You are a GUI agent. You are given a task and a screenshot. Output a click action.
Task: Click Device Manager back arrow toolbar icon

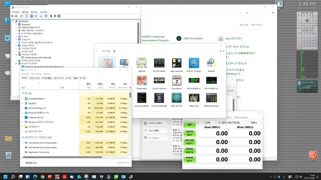[13, 16]
